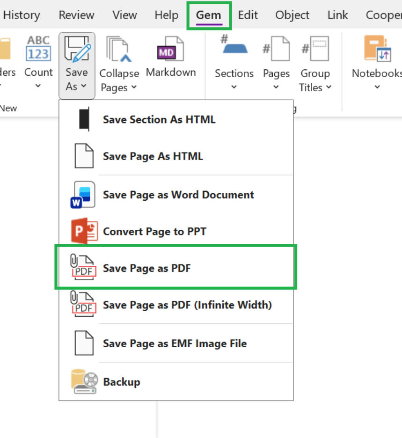Expand the Collapse Pages dropdown
Screen dimensions: 402x438
[134, 87]
